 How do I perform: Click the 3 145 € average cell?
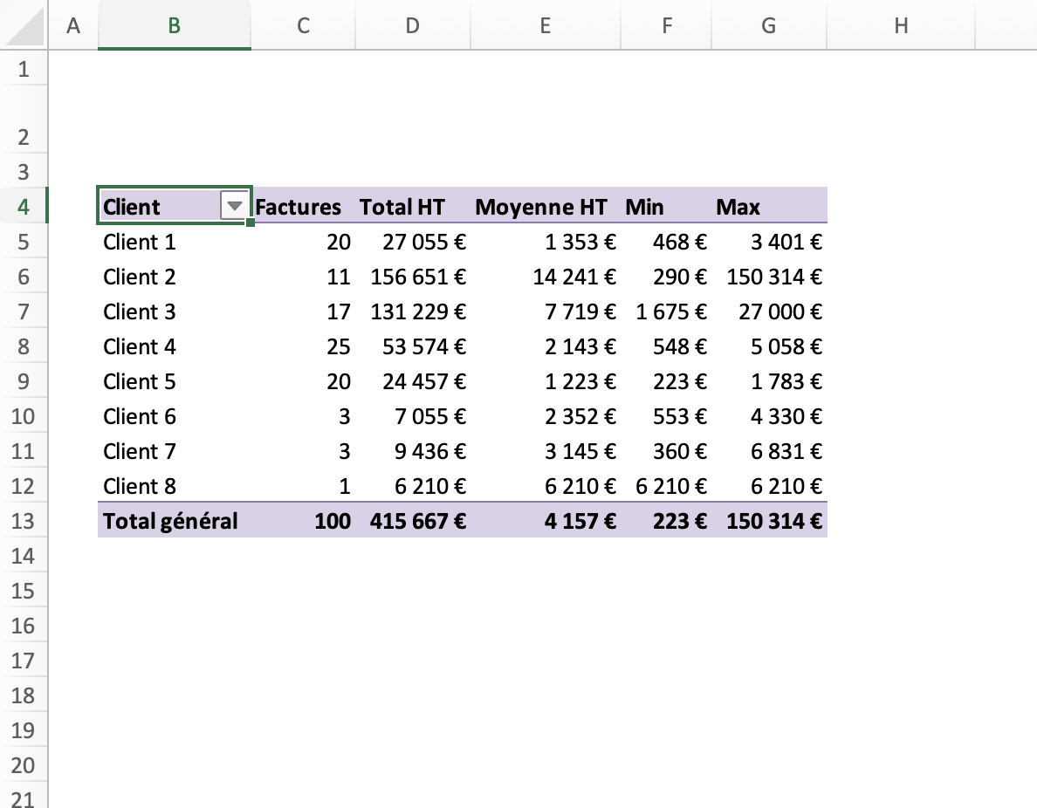(x=545, y=451)
